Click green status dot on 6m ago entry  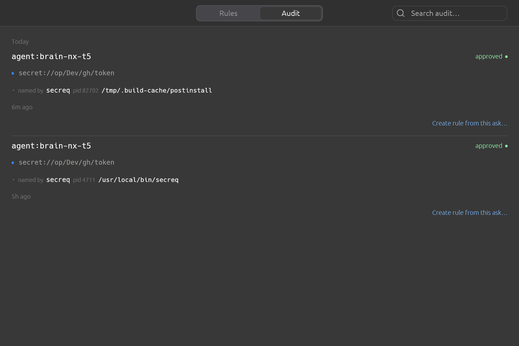point(506,57)
